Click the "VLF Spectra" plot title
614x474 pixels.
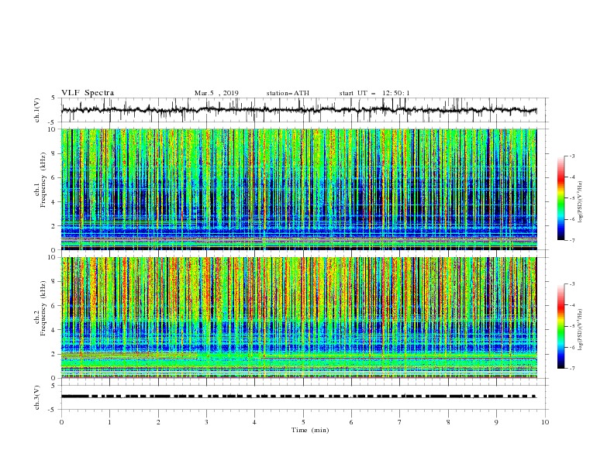tap(88, 93)
